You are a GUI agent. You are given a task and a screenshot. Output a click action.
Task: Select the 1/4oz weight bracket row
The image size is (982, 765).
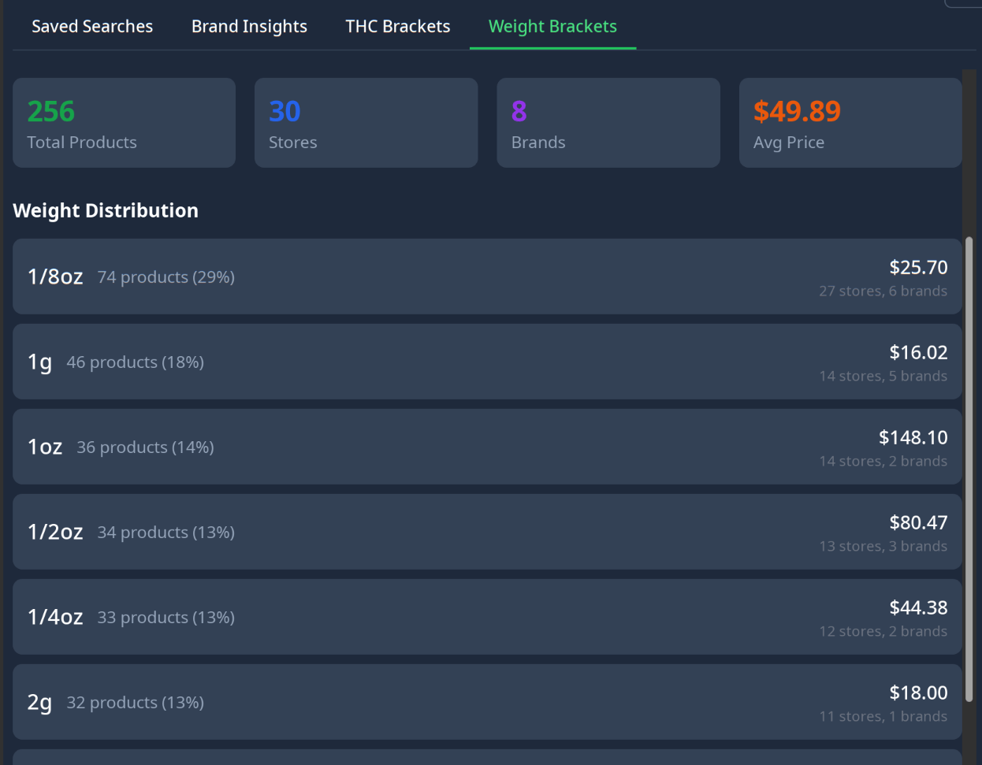[487, 617]
